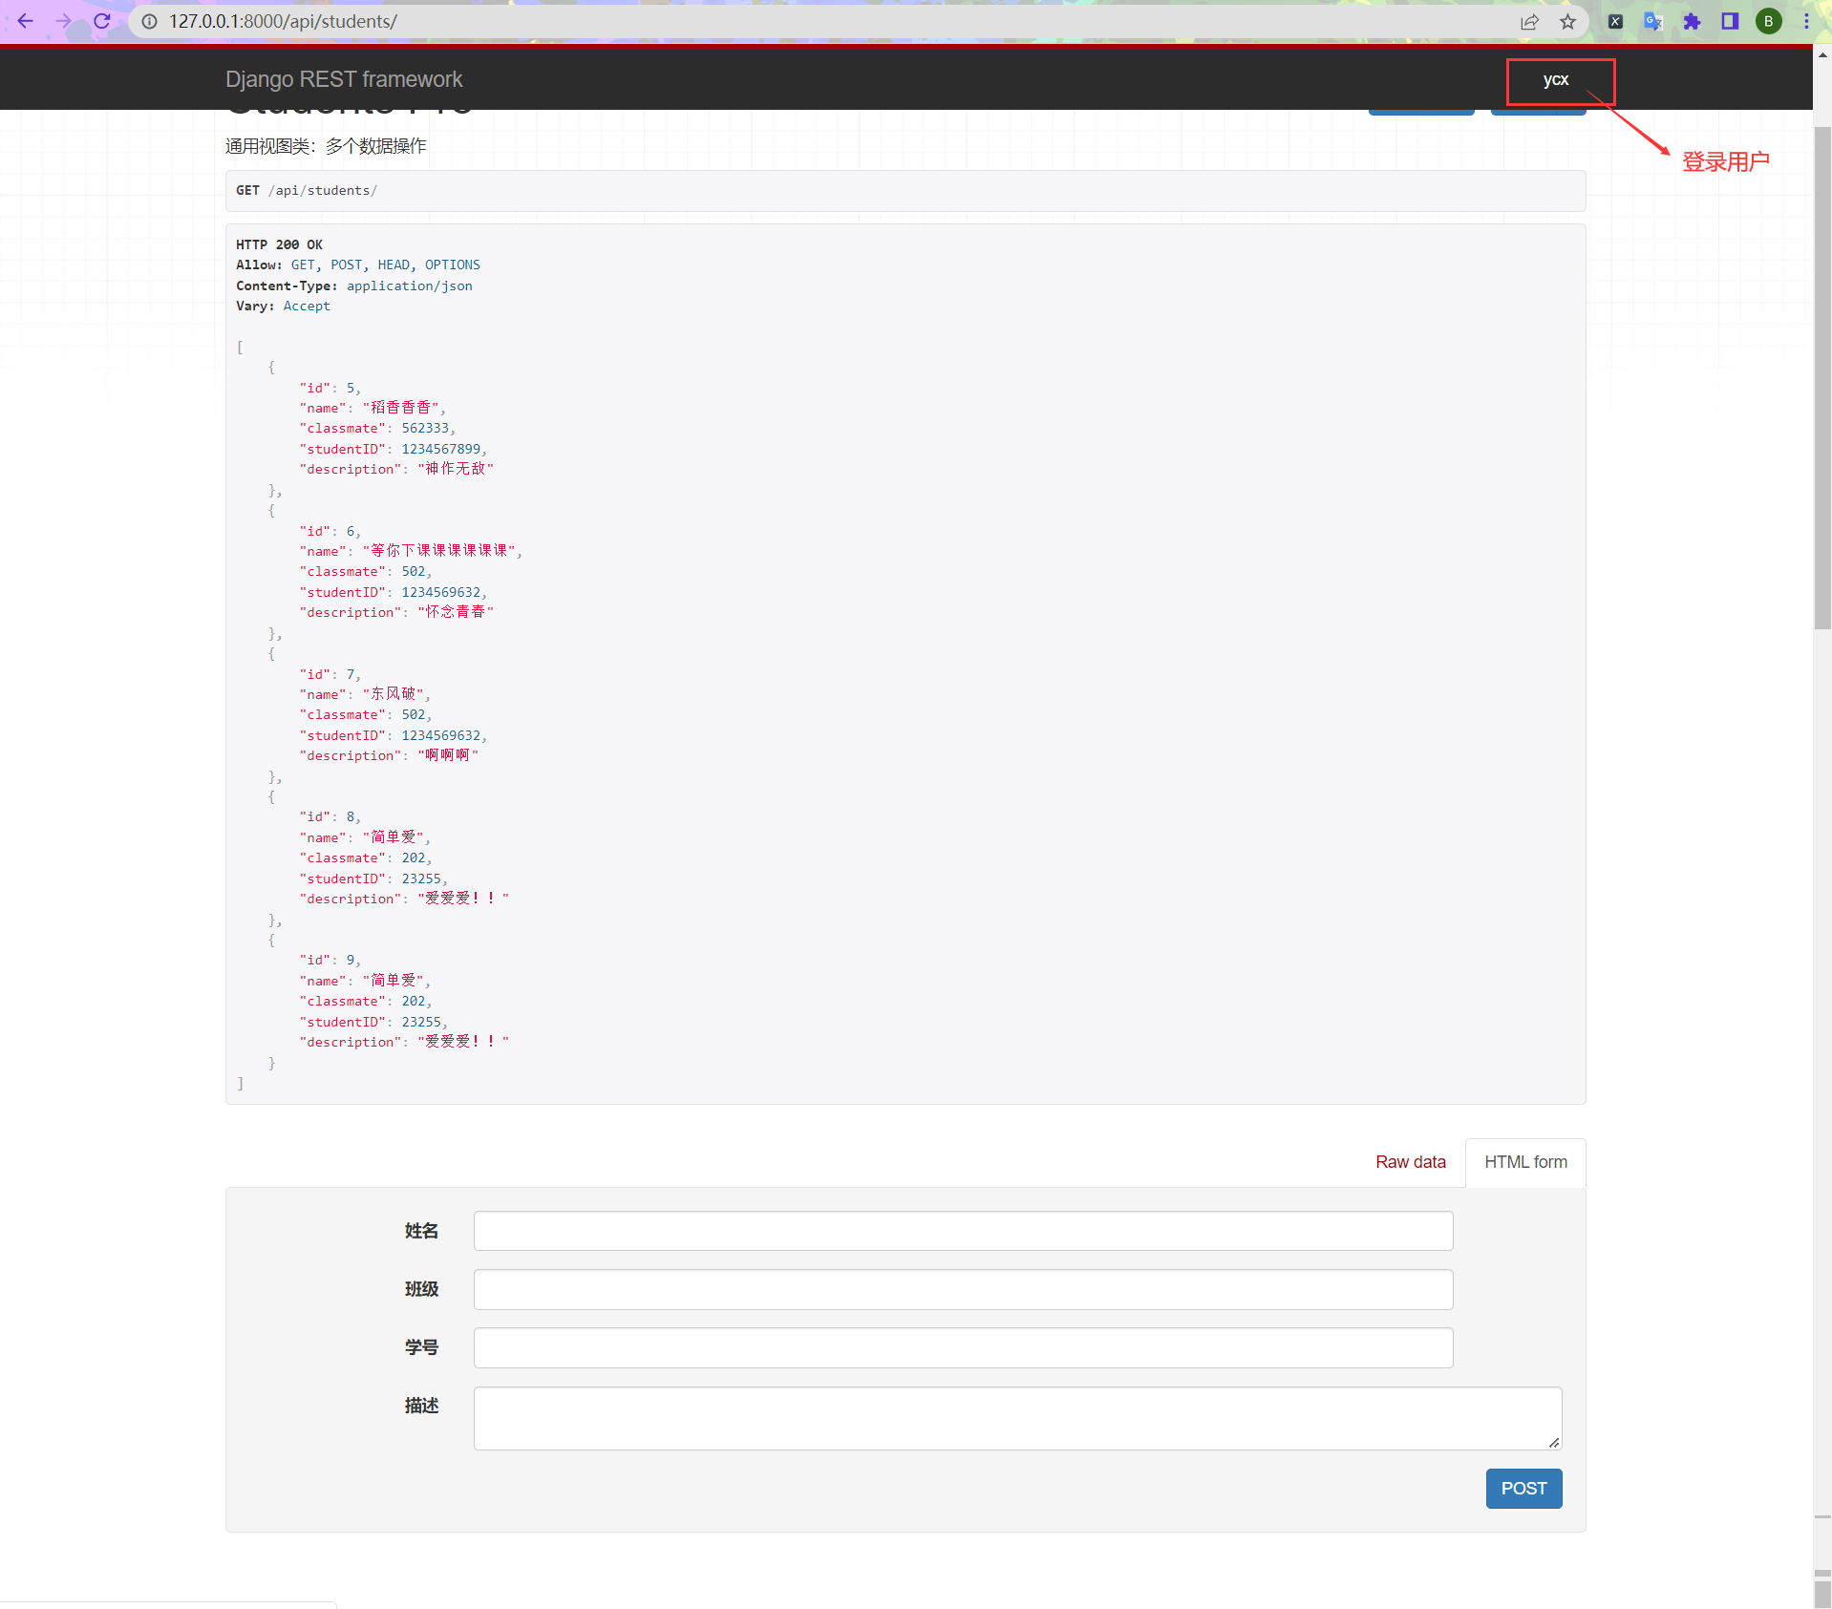Click the 通用视图类 description text

pos(326,146)
